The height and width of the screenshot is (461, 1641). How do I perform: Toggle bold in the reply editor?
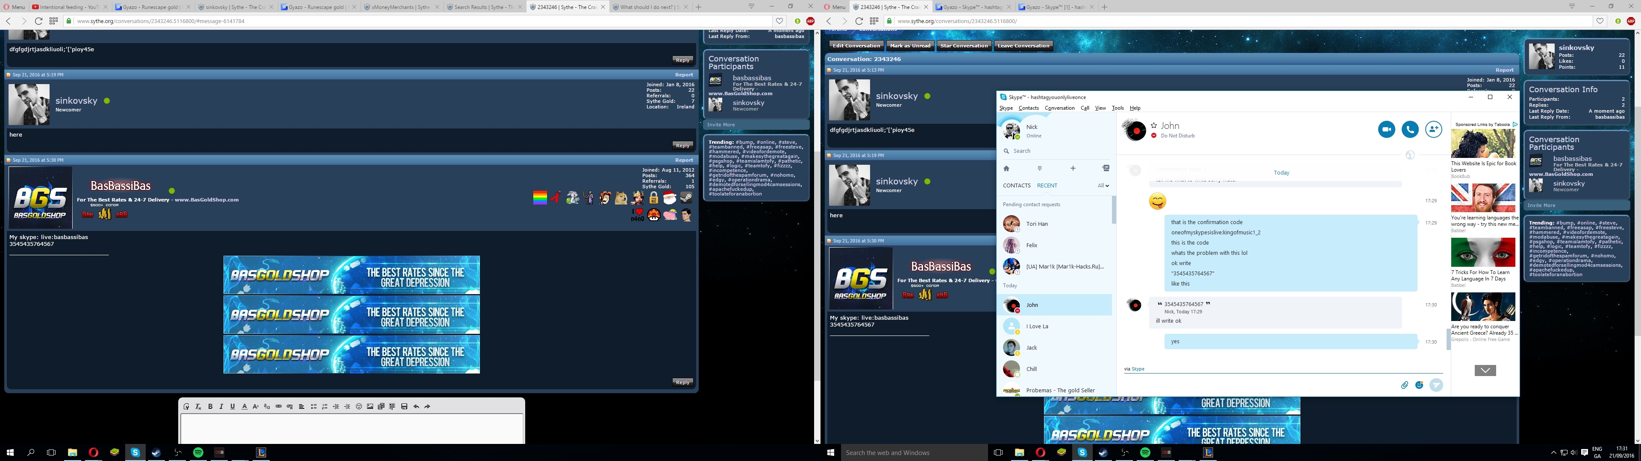click(x=210, y=406)
